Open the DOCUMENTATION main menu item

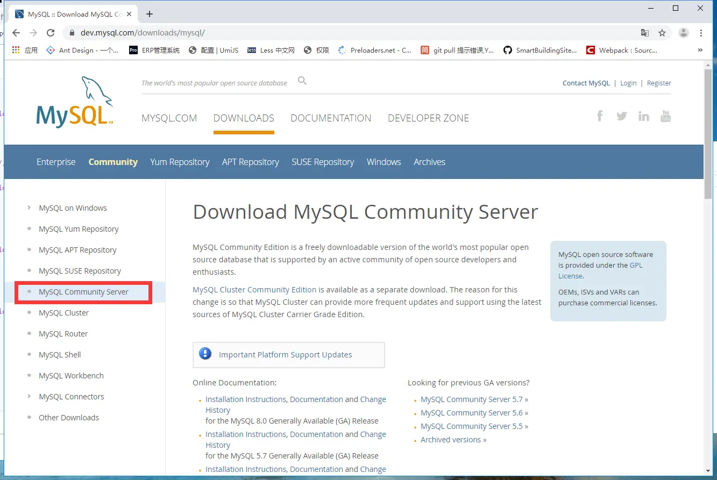pos(331,118)
